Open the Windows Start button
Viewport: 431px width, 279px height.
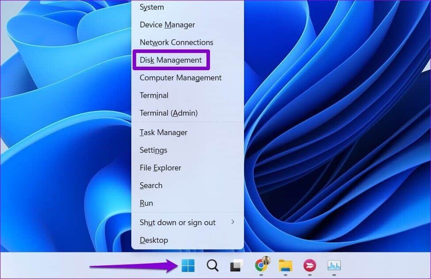coord(188,266)
